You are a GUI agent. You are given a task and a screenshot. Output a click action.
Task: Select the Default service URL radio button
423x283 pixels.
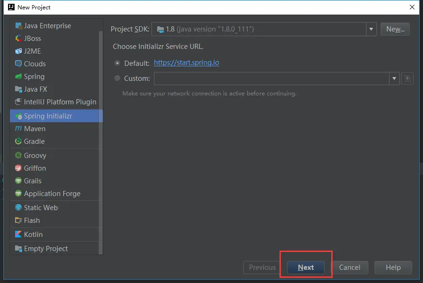click(117, 63)
